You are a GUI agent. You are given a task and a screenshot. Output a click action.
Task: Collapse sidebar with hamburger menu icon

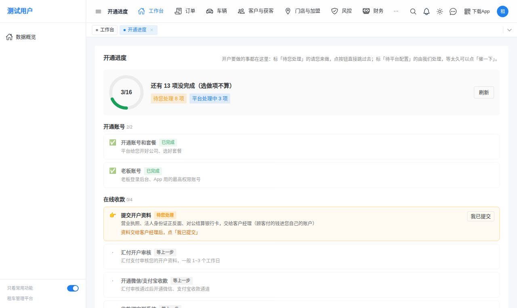tap(98, 11)
